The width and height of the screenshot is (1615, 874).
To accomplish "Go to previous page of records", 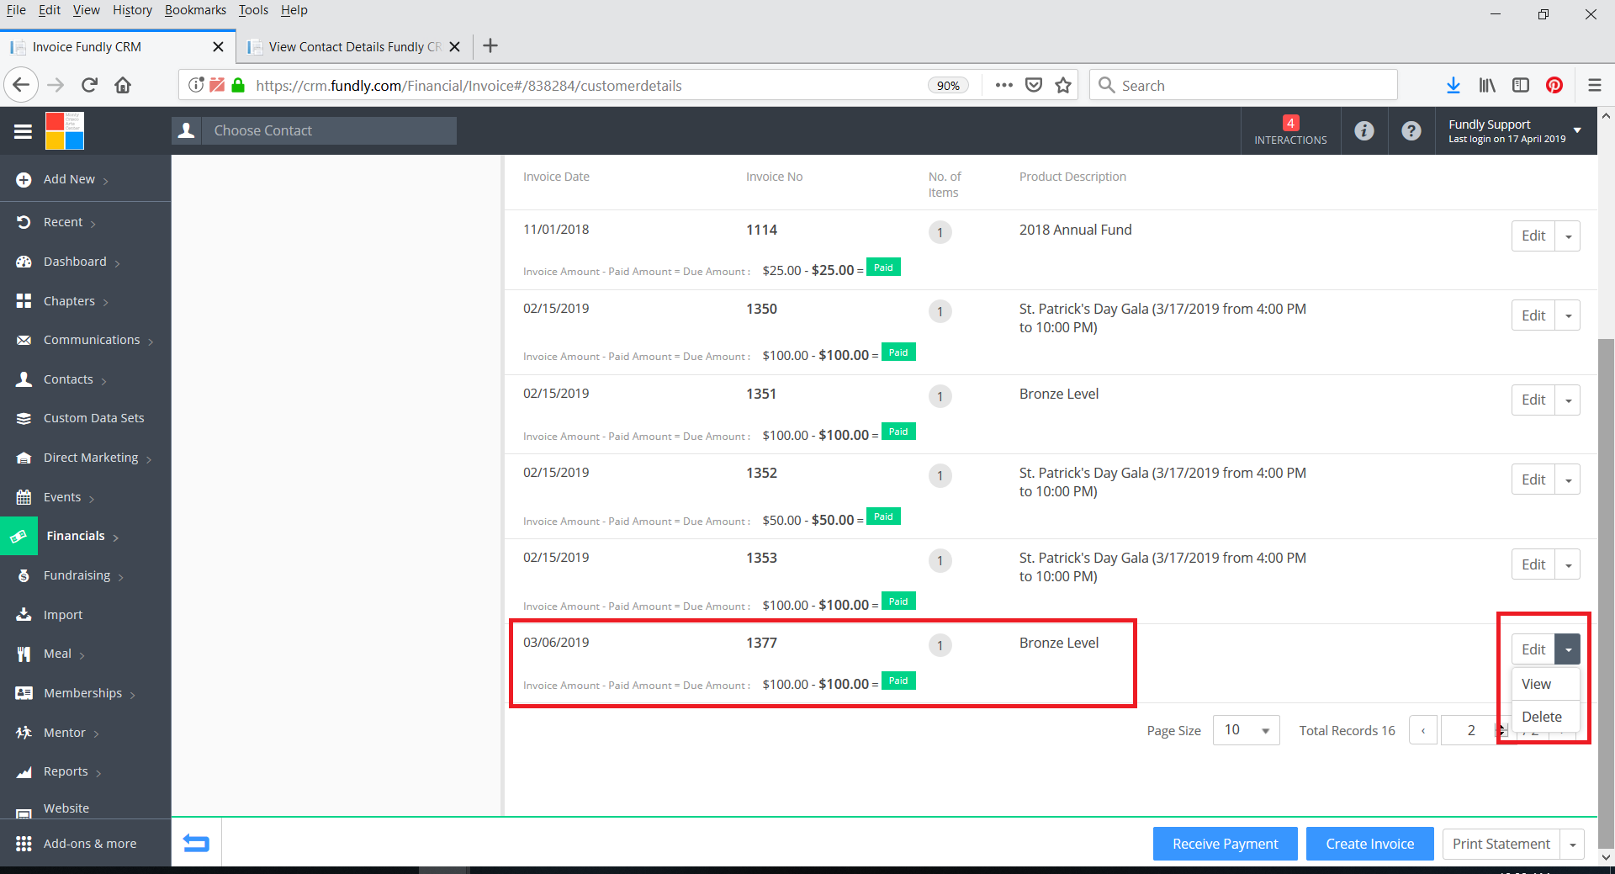I will point(1423,730).
